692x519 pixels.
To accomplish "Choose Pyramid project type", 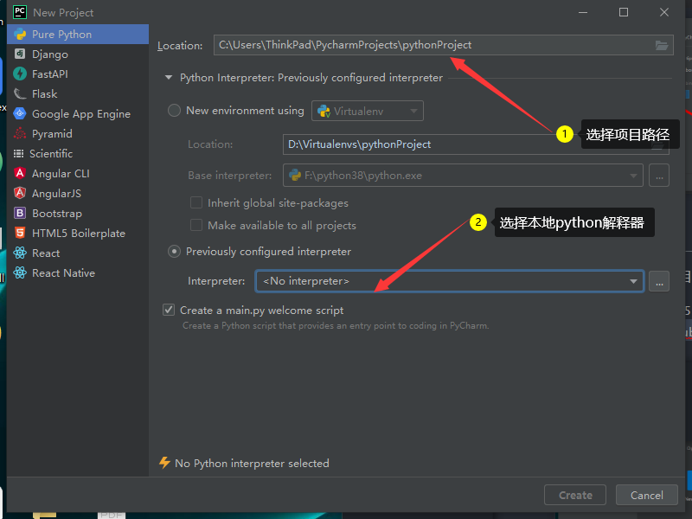I will (x=78, y=134).
